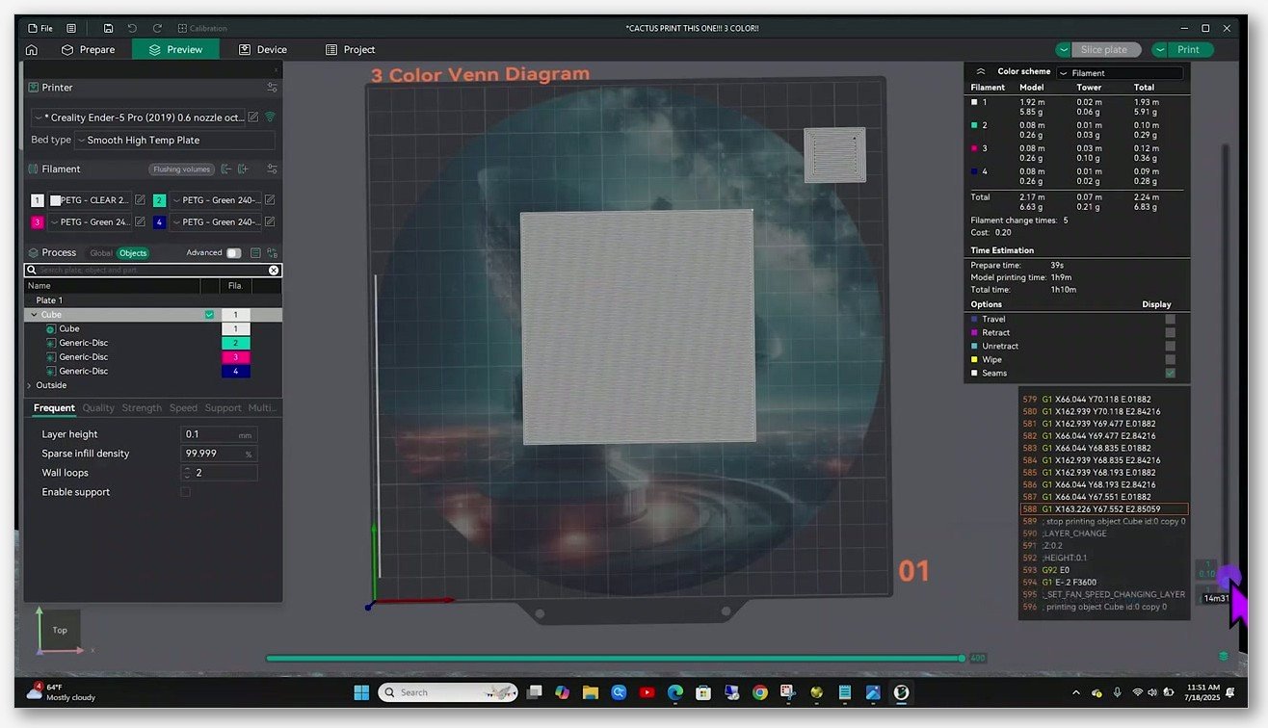Select the Global process mode

click(x=101, y=253)
